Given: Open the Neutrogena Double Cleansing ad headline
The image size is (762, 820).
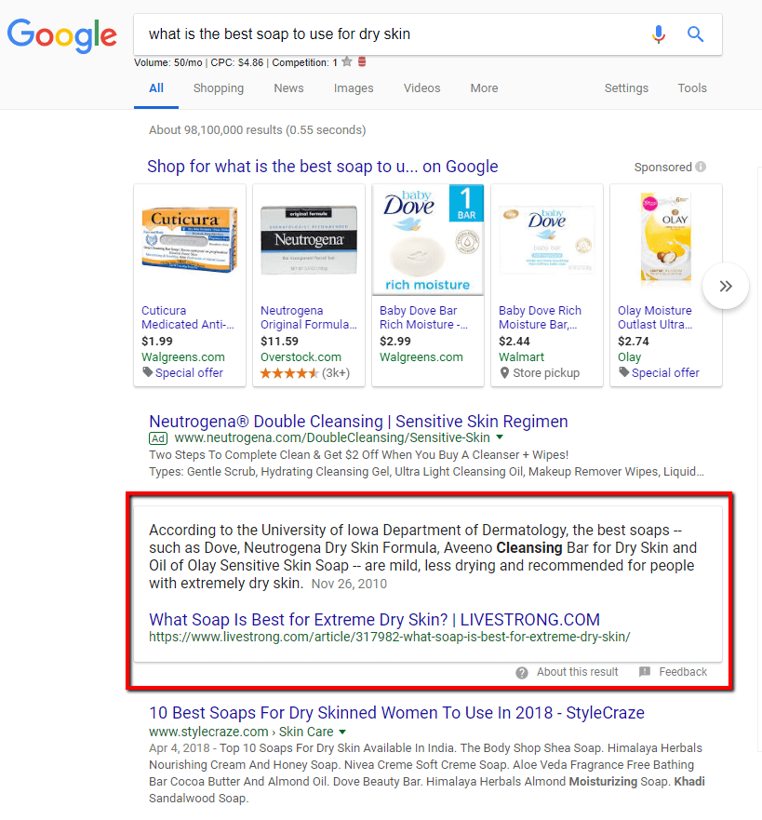Looking at the screenshot, I should 358,421.
